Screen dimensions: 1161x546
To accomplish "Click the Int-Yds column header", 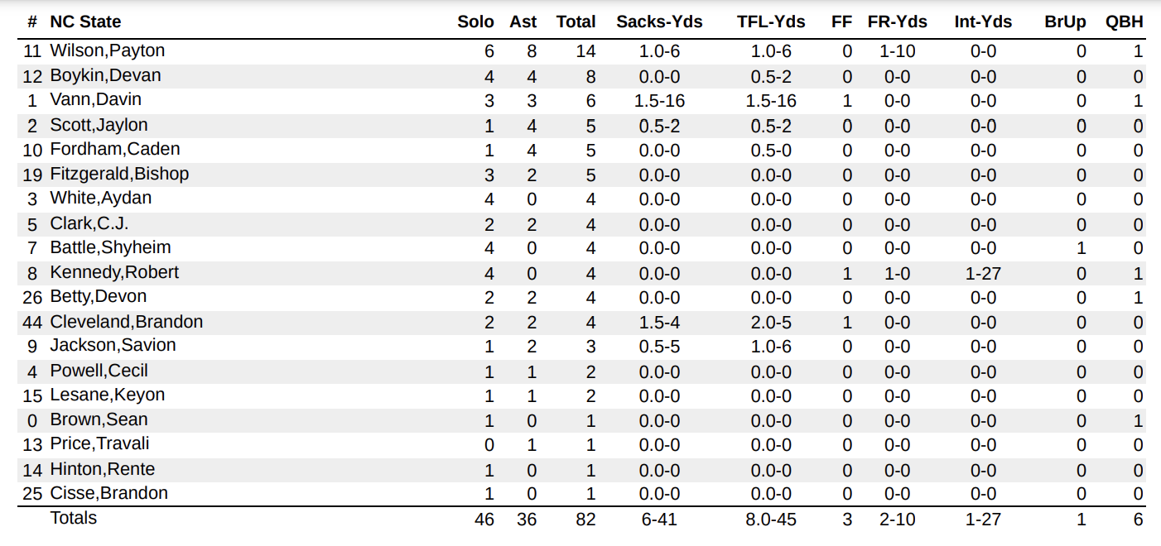I will pyautogui.click(x=983, y=22).
